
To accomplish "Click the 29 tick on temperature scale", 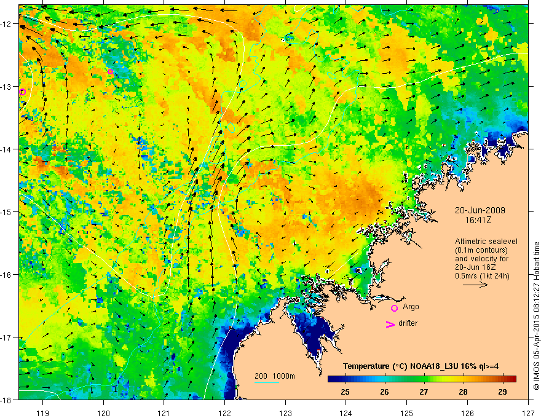I will [x=502, y=392].
